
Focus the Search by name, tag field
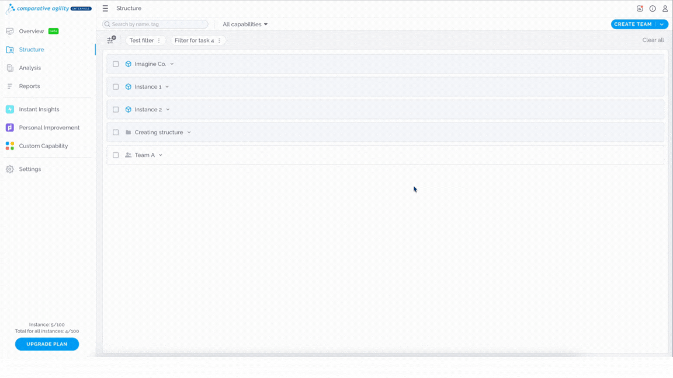coord(155,24)
